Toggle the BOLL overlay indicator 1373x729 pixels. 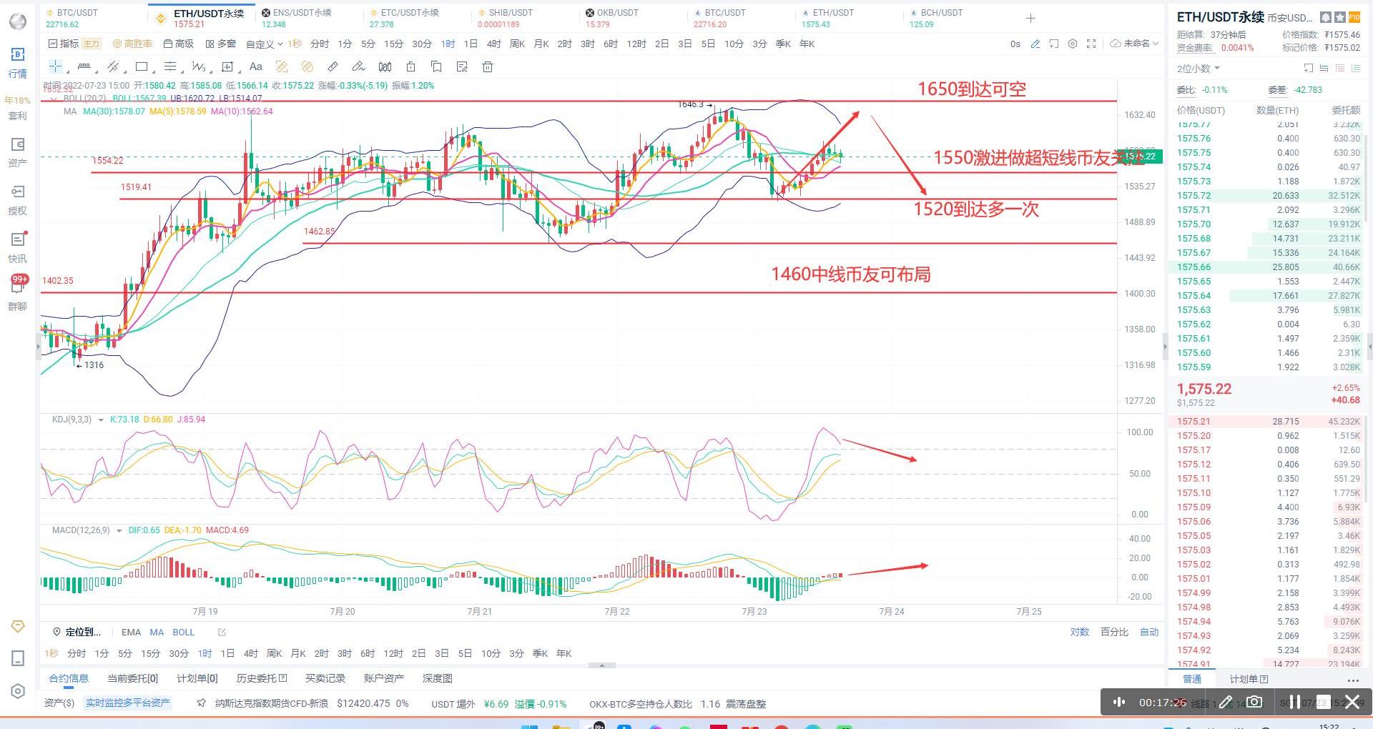pos(183,632)
